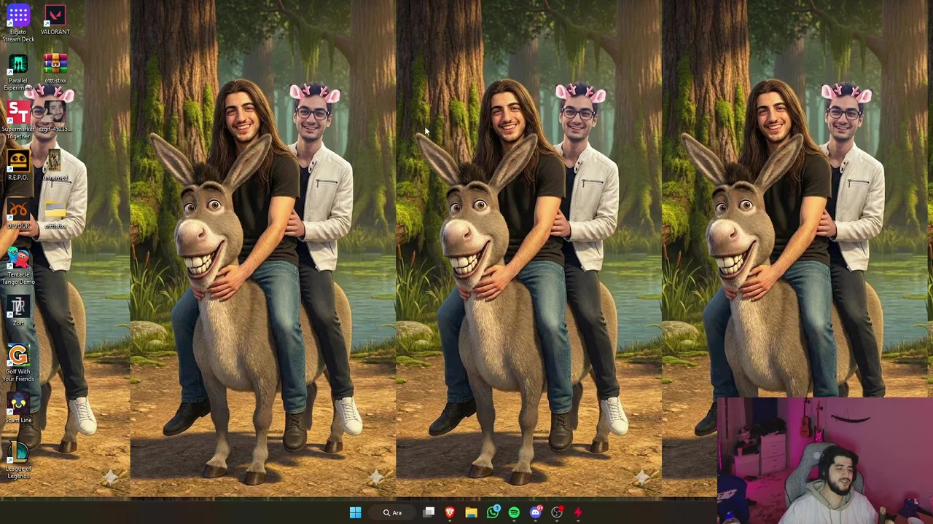This screenshot has height=524, width=933.
Task: Select the DEVOUR game shortcut
Action: [x=18, y=214]
